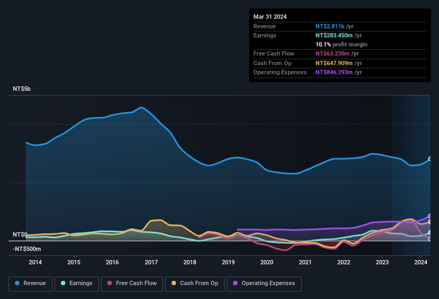
Task: Toggle the Revenue legend series
Action: point(30,284)
